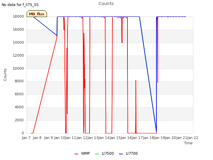This screenshot has width=213, height=160.
Task: Click the red WMP legend color marker
Action: point(76,154)
